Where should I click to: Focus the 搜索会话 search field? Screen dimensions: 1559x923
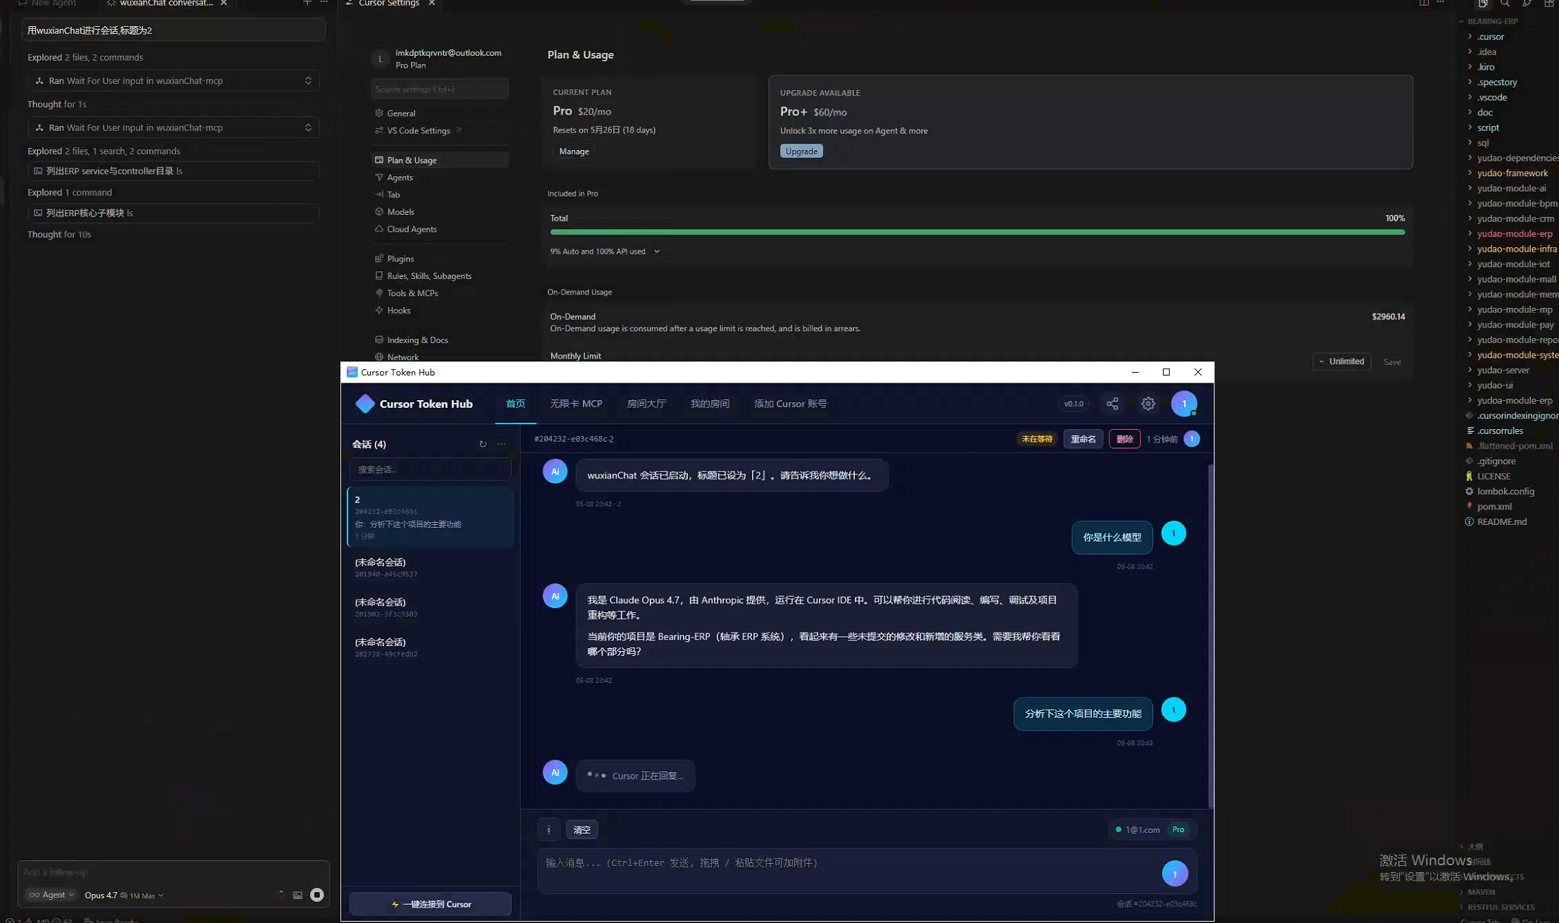click(x=430, y=469)
